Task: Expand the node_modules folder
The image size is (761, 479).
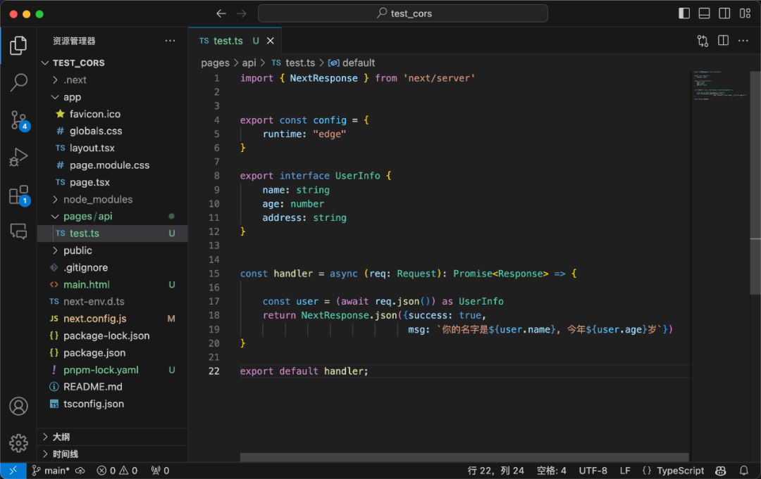Action: click(x=97, y=199)
